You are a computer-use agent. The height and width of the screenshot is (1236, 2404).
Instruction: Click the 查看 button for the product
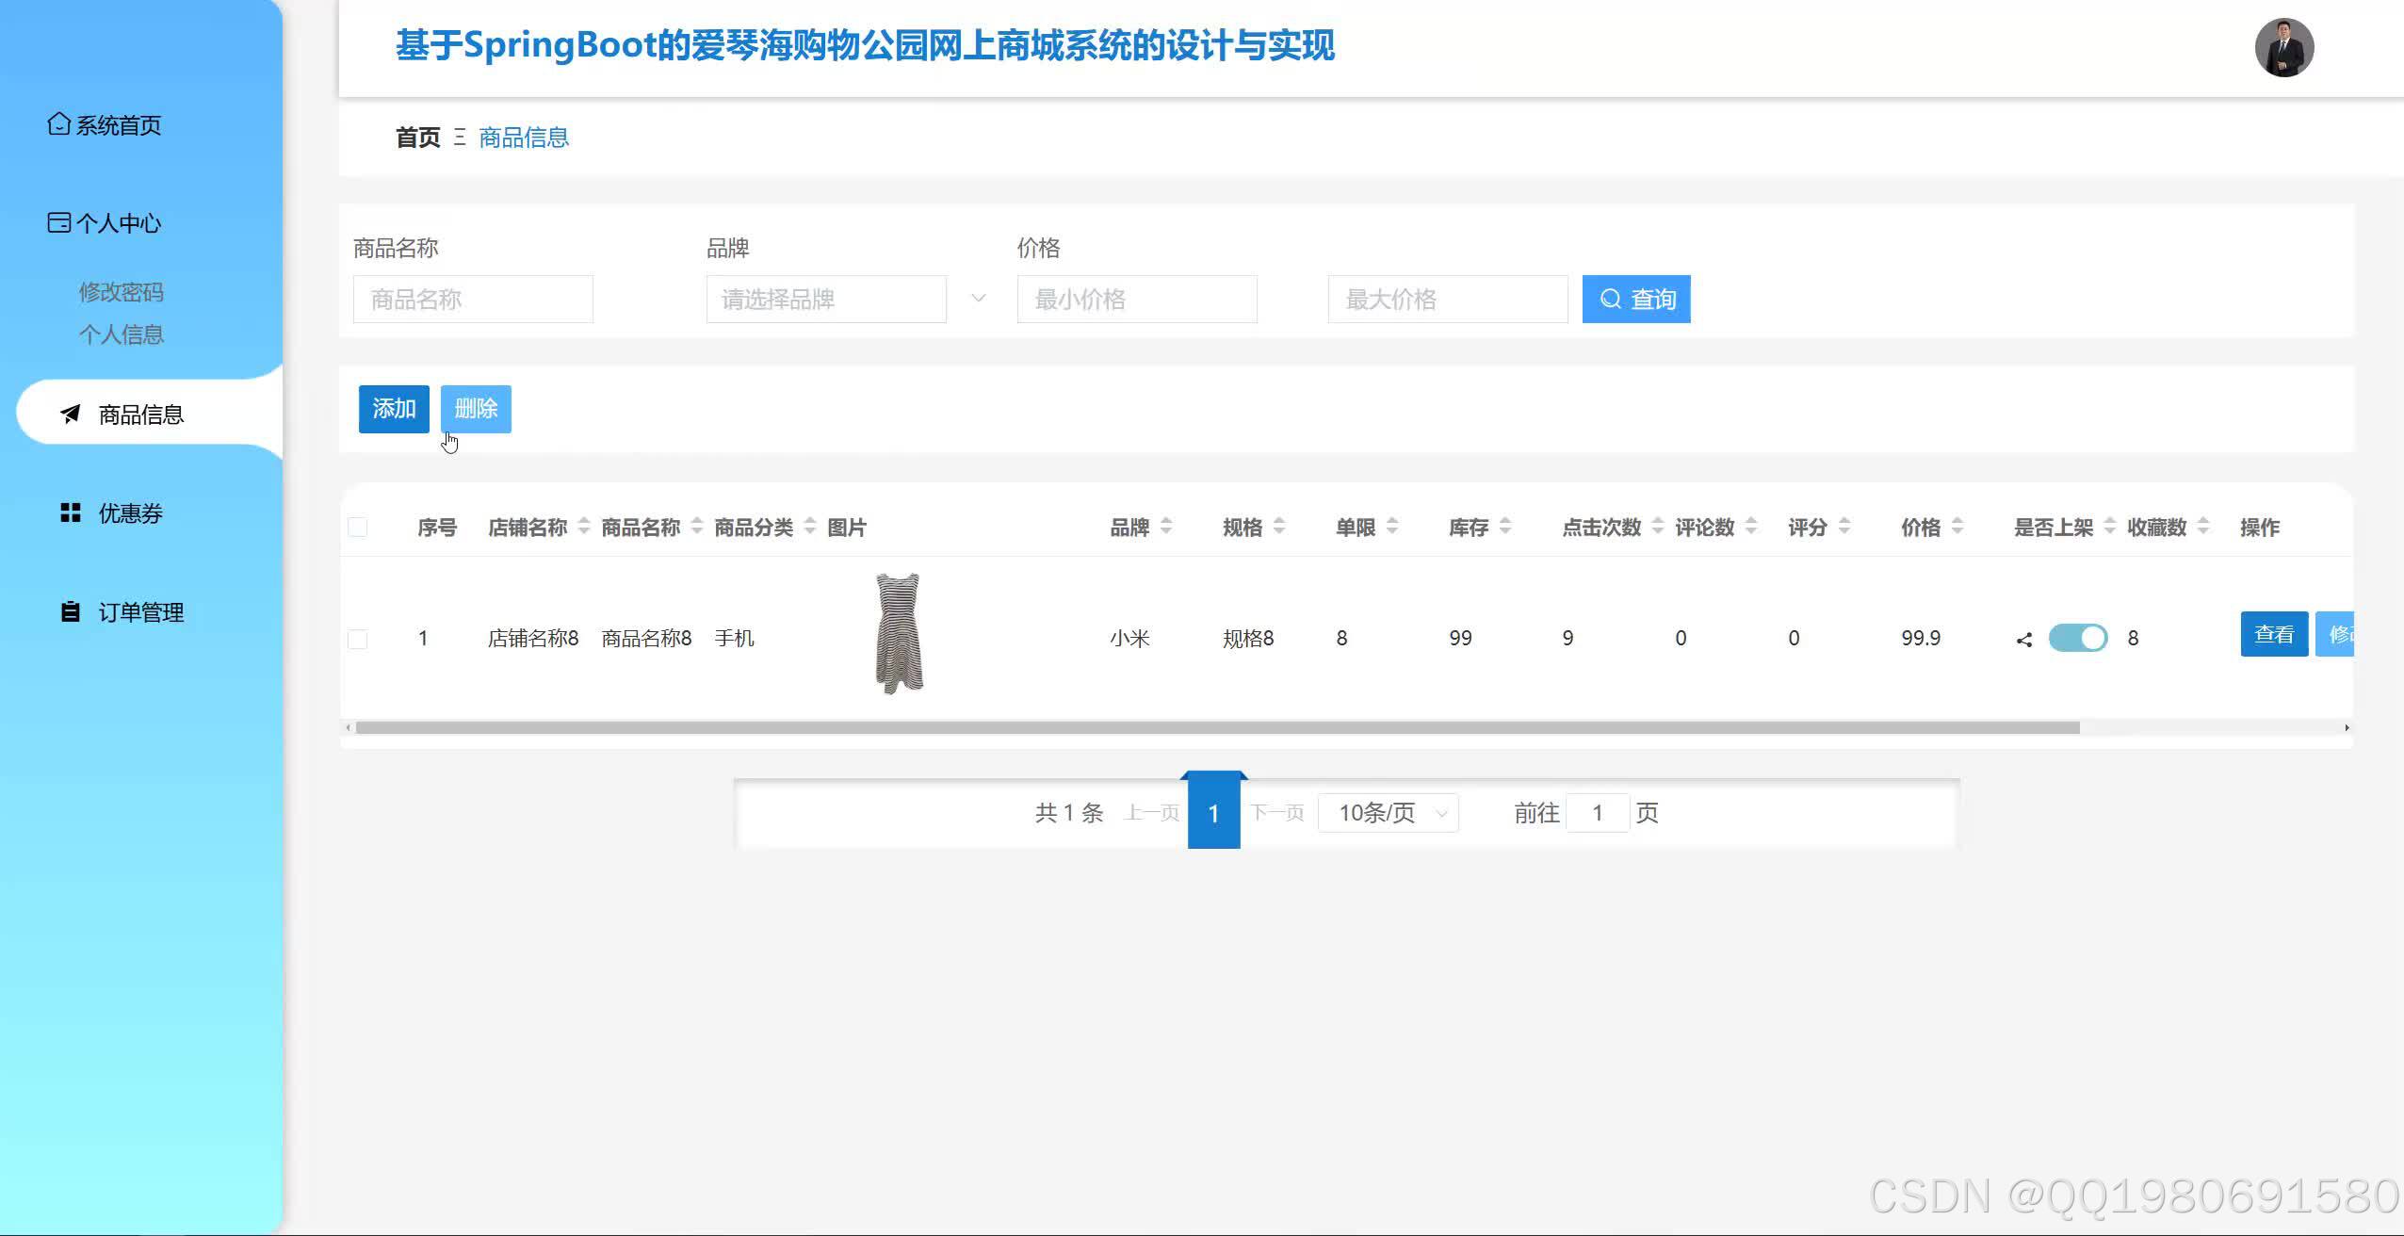tap(2273, 633)
